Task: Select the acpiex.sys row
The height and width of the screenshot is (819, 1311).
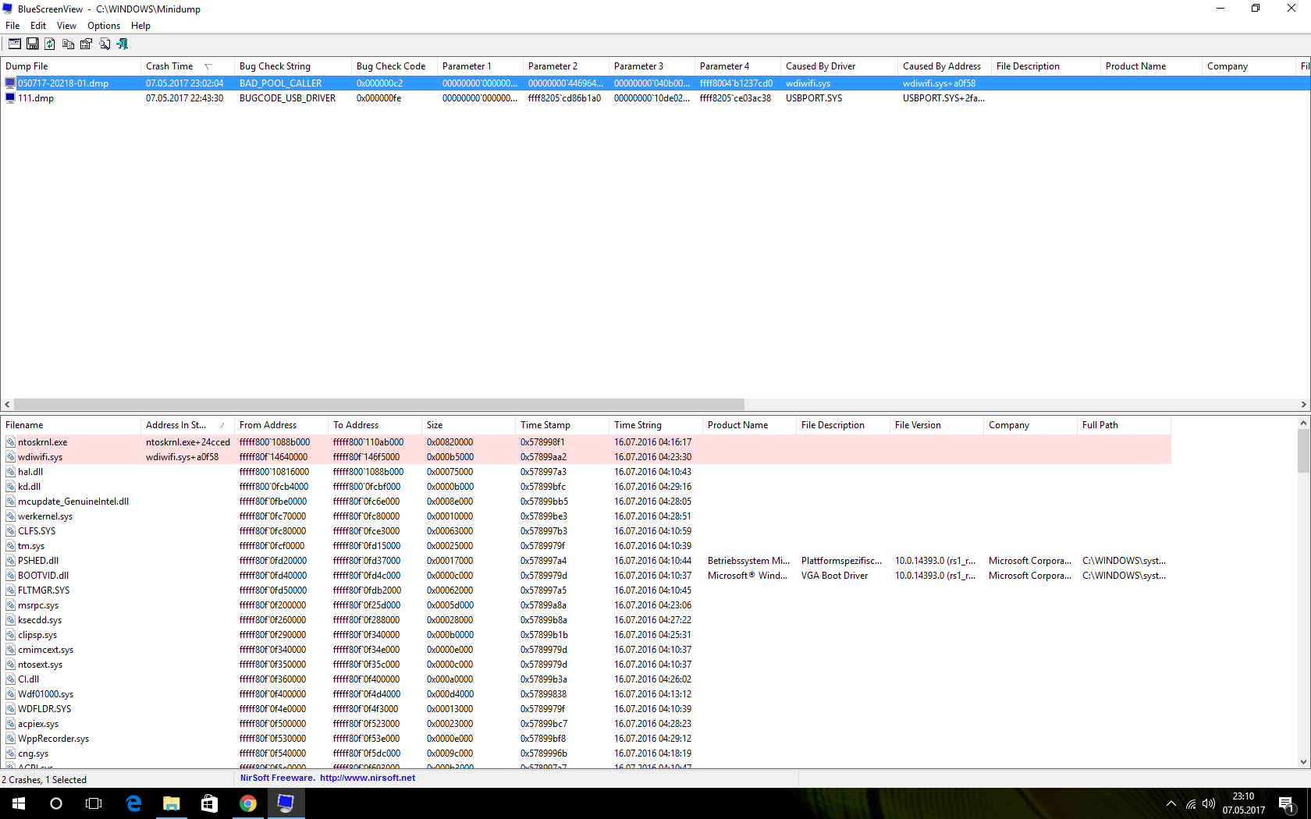Action: (585, 724)
